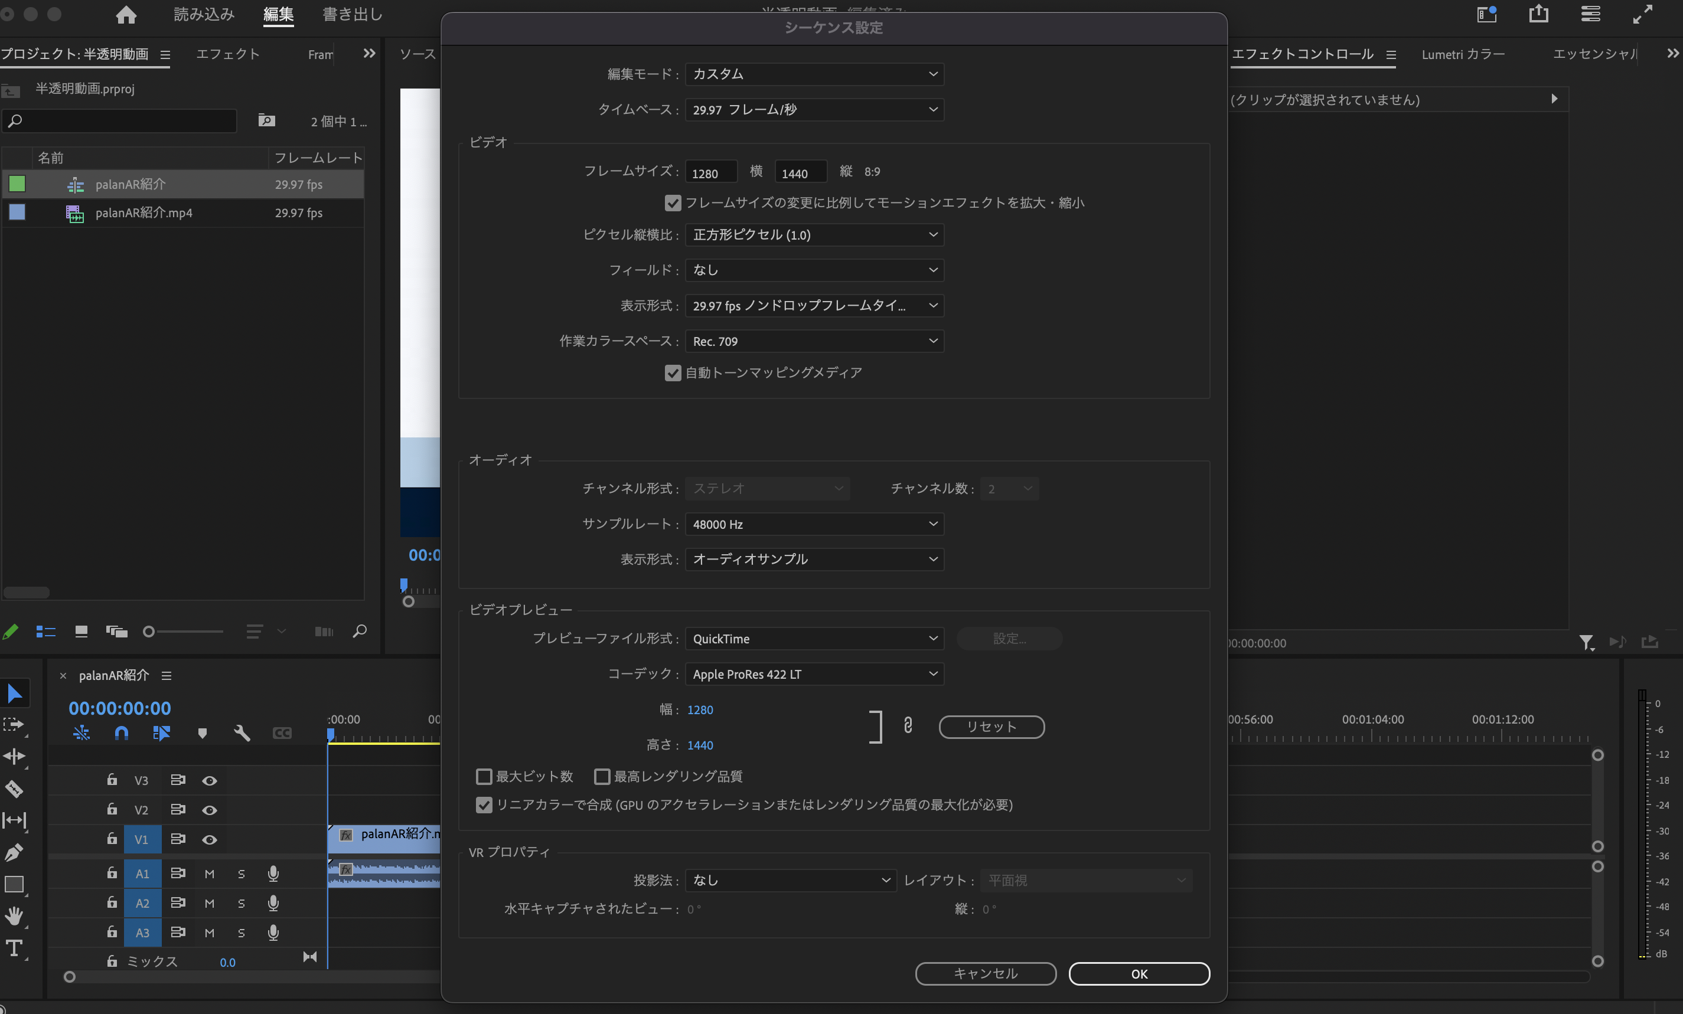
Task: Solo the A2 audio track
Action: tap(241, 904)
